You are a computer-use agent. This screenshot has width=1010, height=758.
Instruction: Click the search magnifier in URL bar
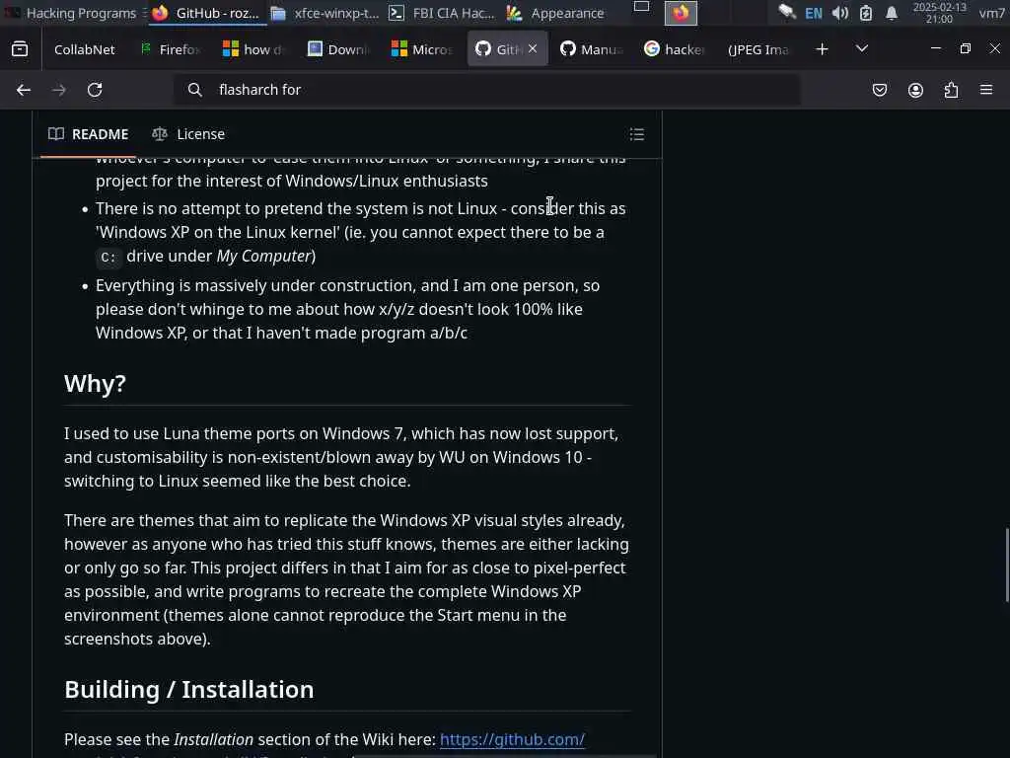(195, 90)
